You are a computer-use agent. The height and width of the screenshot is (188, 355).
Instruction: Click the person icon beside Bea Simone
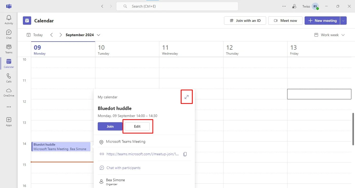[x=101, y=181]
